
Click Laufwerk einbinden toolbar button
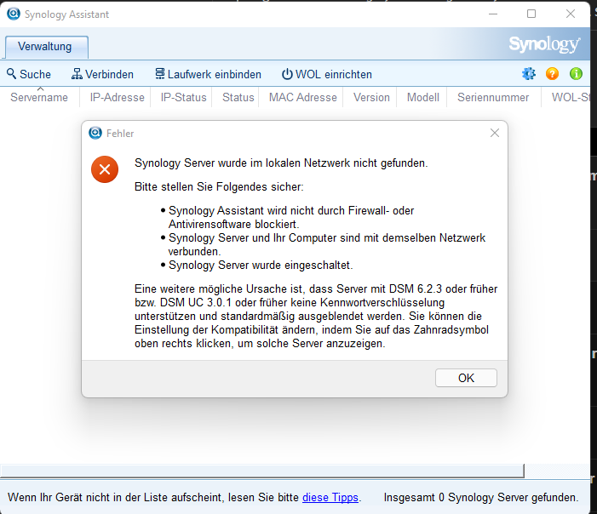coord(209,74)
